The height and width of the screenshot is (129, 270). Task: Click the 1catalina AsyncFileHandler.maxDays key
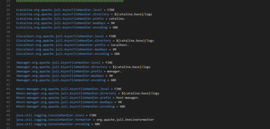pyautogui.click(x=61, y=23)
